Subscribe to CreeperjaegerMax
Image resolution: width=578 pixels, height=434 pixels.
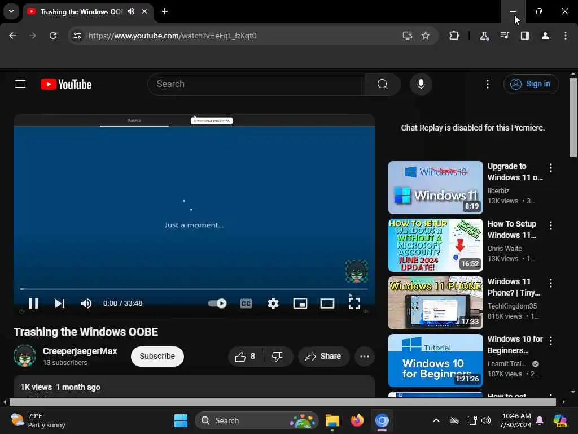[x=157, y=356]
